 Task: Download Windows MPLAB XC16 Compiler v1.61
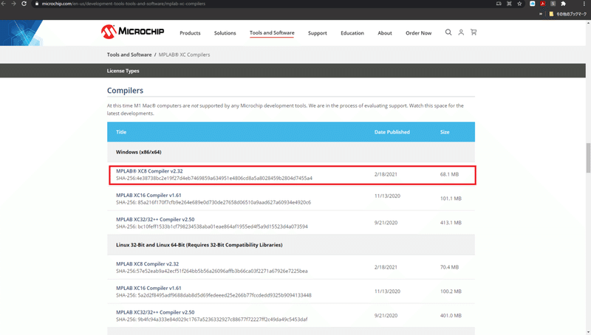point(148,196)
